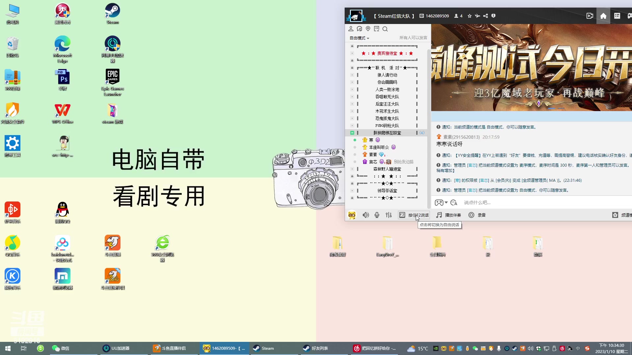Click the report shield icon in YY title bar
Viewport: 632px width, 355px height.
tap(493, 16)
